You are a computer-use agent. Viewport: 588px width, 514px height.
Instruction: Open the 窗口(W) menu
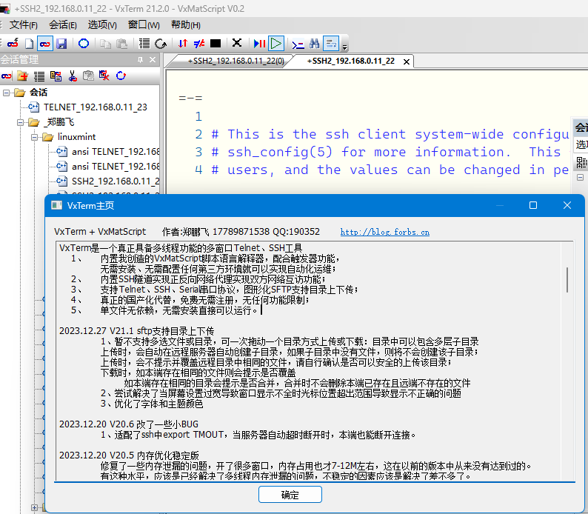144,25
